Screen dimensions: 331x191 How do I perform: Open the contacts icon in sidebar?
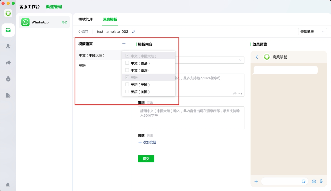point(8,46)
